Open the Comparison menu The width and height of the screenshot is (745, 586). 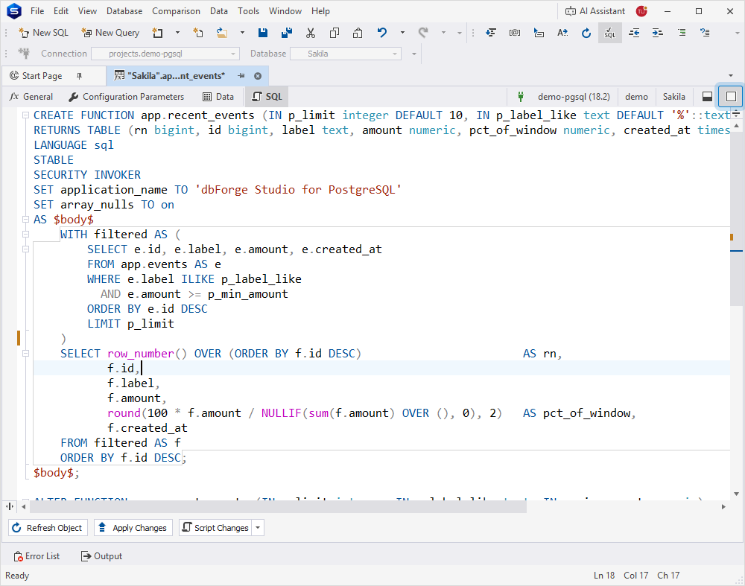click(177, 11)
